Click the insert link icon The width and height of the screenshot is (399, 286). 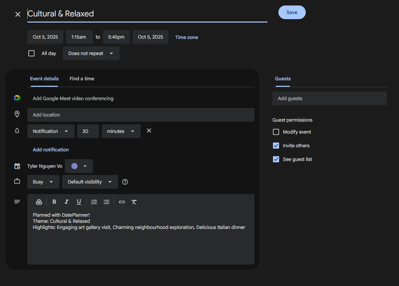(122, 202)
